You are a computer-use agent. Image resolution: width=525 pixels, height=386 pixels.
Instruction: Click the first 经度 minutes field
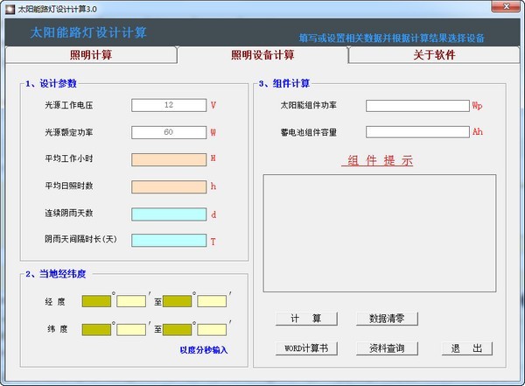click(131, 301)
